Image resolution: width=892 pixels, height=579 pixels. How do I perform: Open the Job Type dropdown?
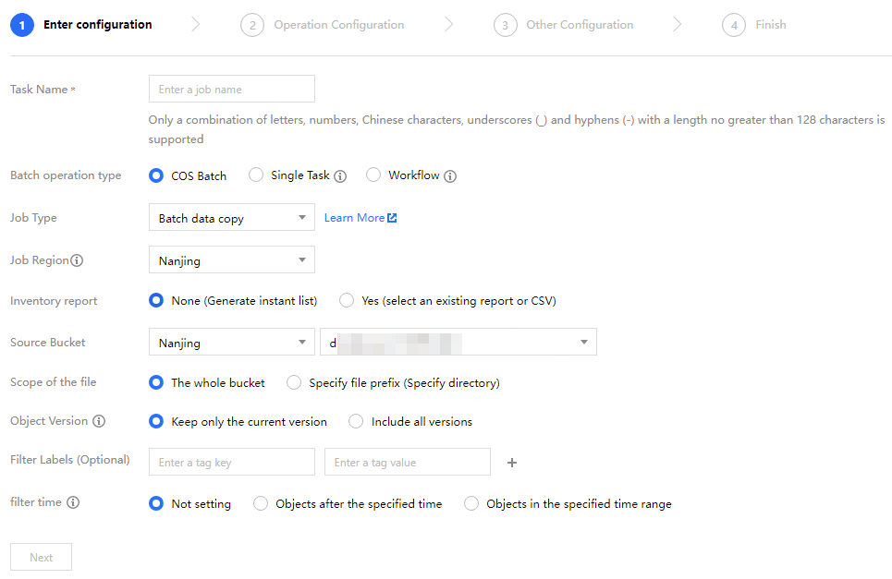pos(231,218)
